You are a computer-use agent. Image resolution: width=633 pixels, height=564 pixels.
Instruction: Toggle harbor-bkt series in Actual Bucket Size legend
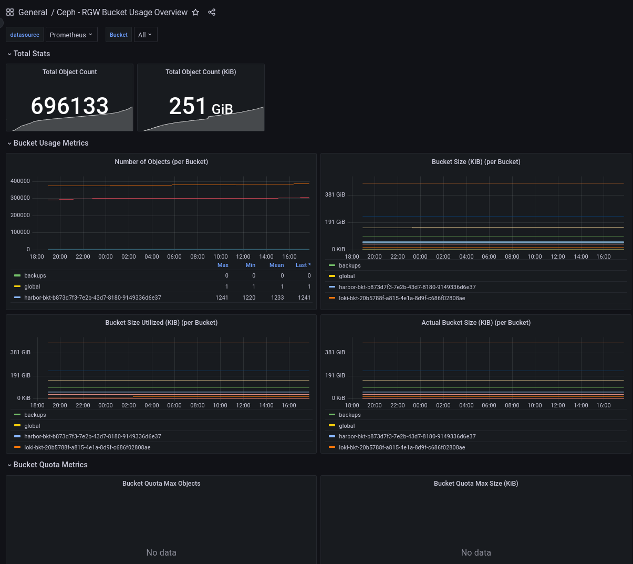coord(407,436)
